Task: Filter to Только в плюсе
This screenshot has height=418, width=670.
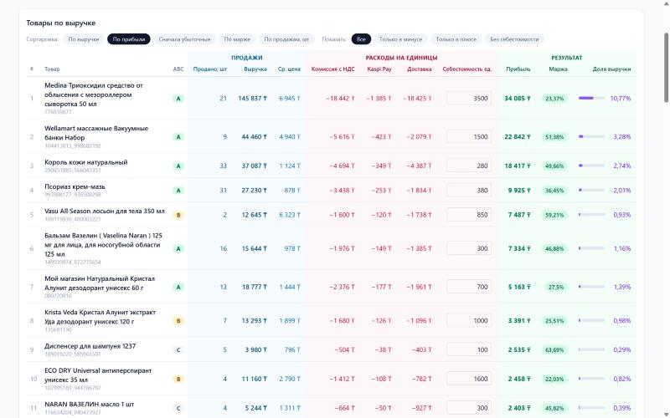Action: (x=456, y=39)
